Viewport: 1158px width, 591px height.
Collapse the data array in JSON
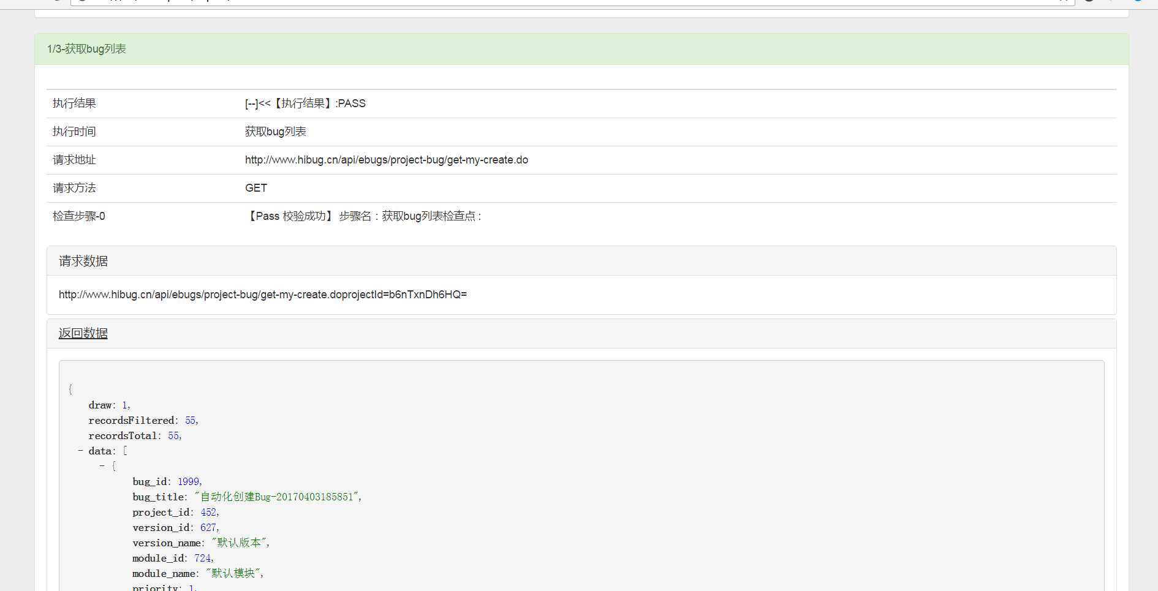[80, 451]
